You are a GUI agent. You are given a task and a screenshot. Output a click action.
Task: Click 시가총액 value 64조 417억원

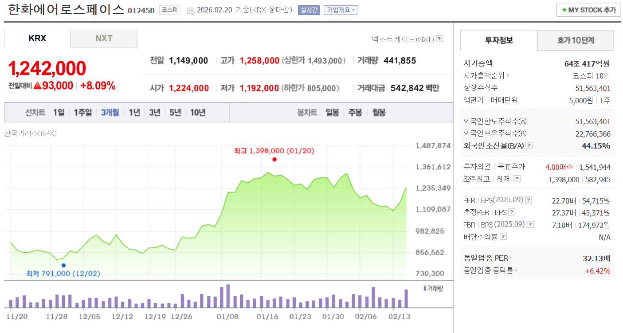(587, 64)
